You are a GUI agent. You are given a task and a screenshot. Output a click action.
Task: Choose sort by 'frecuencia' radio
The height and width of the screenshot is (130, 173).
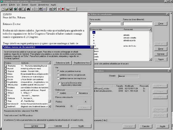pyautogui.click(x=77, y=93)
